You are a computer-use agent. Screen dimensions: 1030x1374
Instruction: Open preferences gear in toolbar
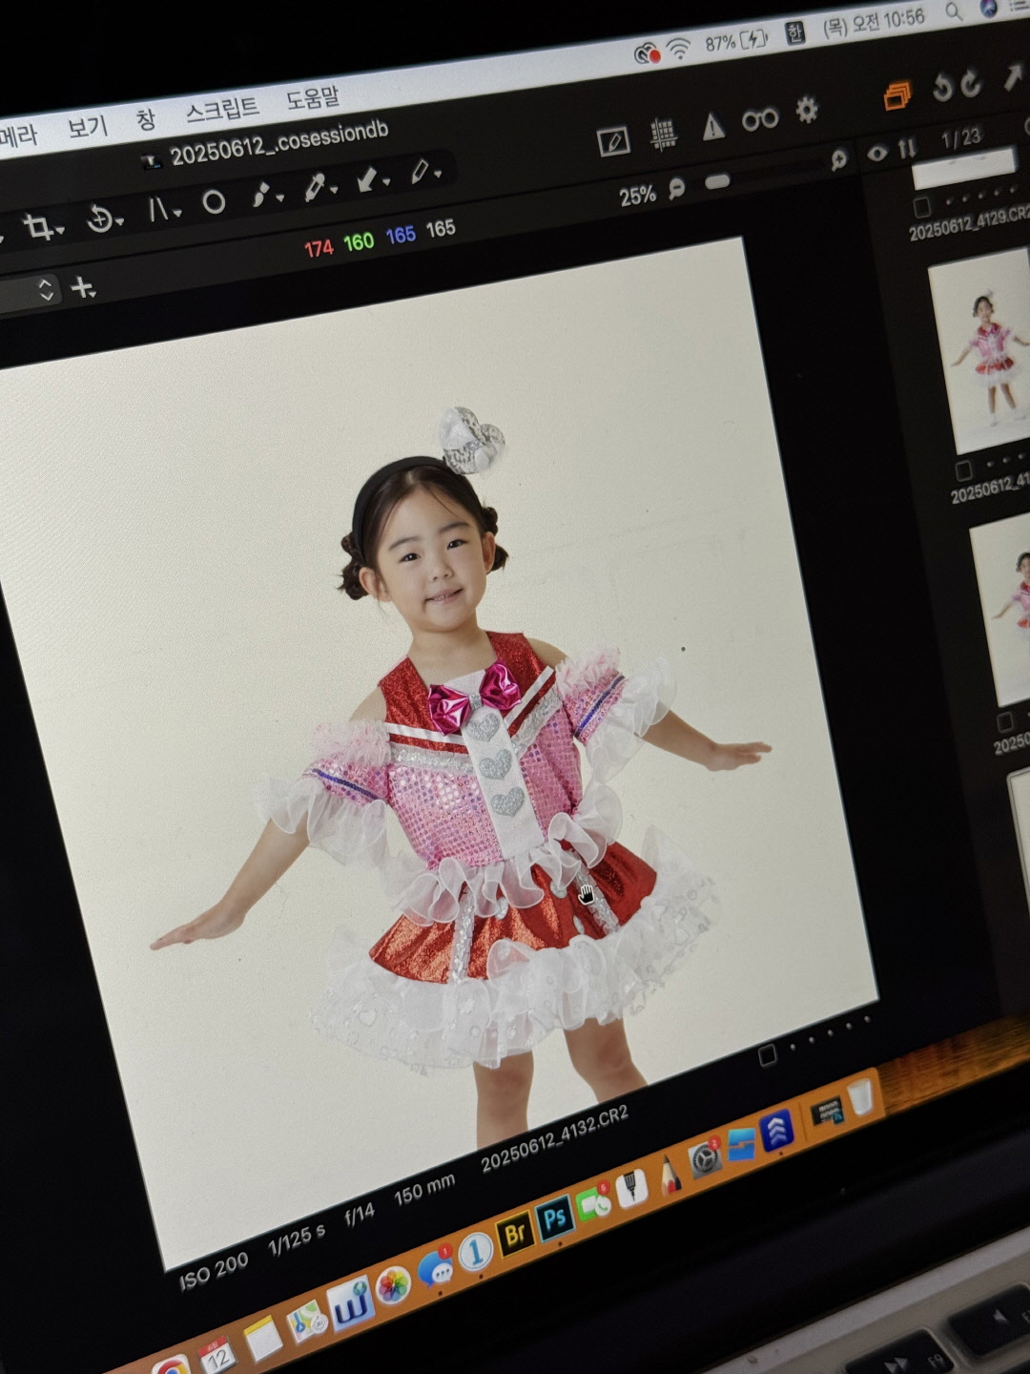click(807, 110)
